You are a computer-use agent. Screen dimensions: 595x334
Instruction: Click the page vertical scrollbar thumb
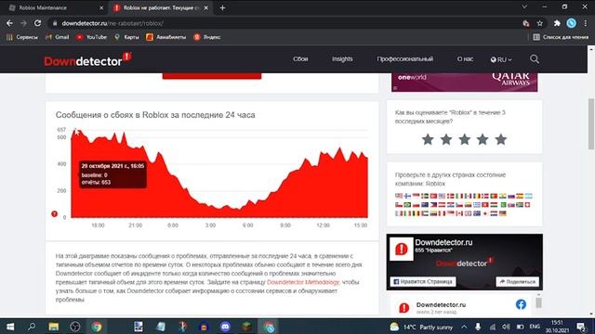coord(591,123)
